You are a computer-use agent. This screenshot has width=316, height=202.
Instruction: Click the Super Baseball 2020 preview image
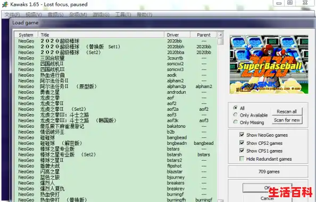pyautogui.click(x=269, y=65)
